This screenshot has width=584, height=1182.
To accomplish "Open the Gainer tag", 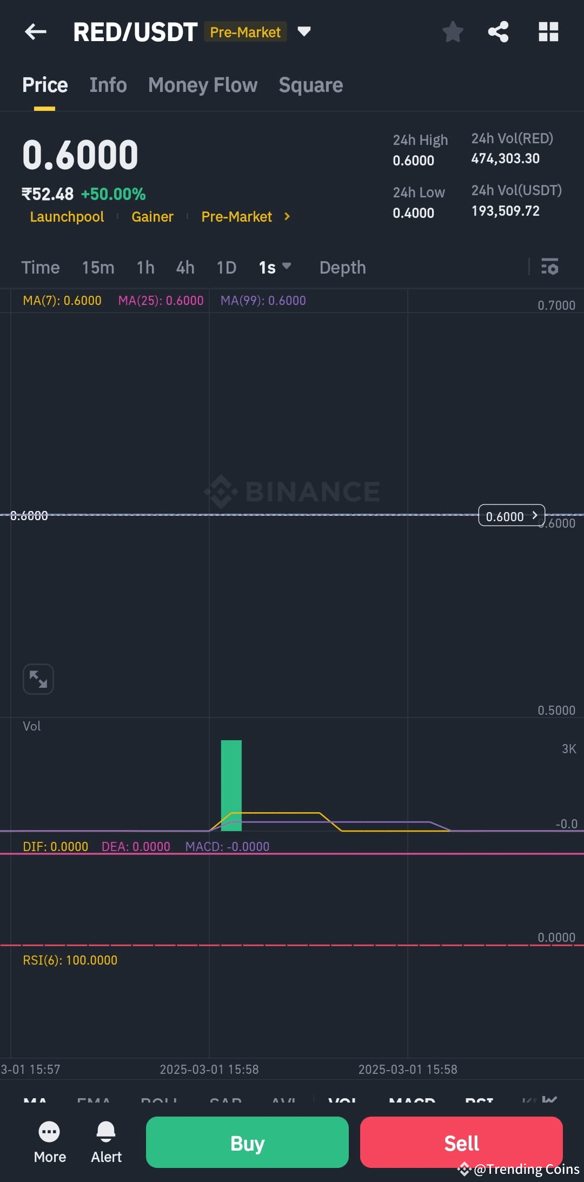I will (152, 217).
